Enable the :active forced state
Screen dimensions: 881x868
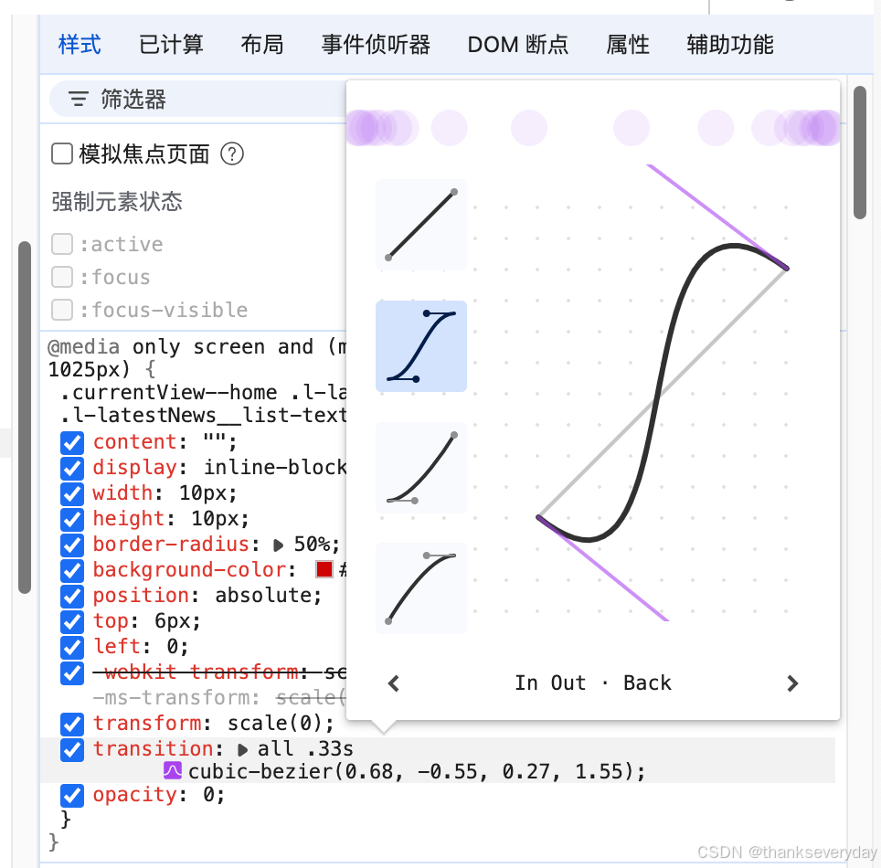[62, 244]
